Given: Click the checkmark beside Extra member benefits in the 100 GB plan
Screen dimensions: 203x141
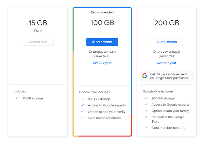Looking at the screenshot, I should pyautogui.click(x=83, y=118).
